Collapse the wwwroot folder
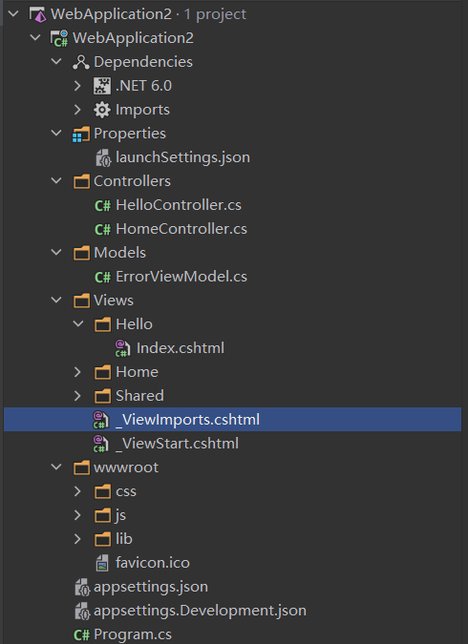This screenshot has width=468, height=644. pos(56,467)
